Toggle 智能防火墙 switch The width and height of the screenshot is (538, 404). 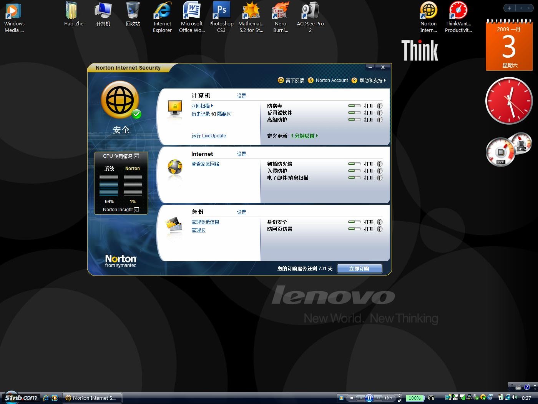pos(354,164)
